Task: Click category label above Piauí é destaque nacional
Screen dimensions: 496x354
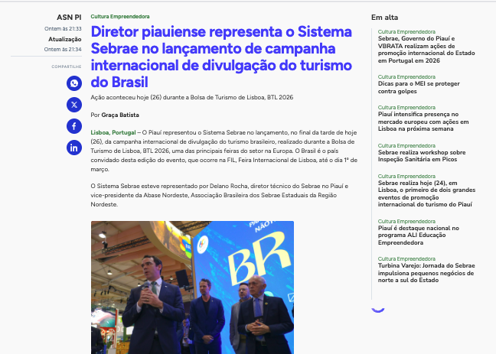Action: (x=406, y=221)
